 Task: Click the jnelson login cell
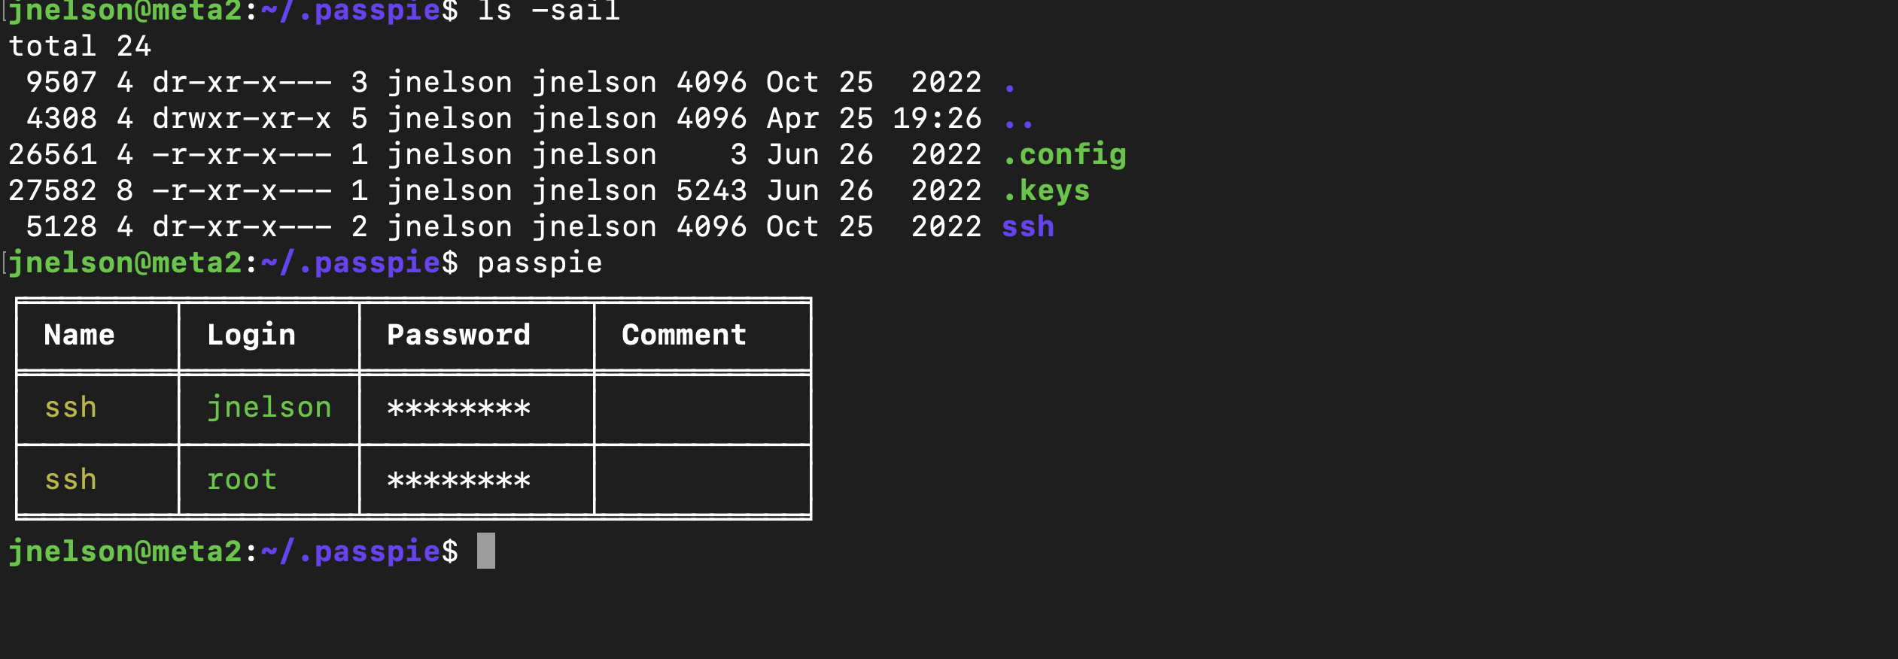point(269,408)
